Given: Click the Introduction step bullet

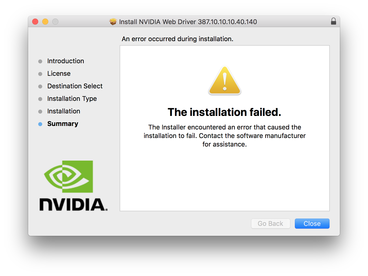Looking at the screenshot, I should click(40, 61).
